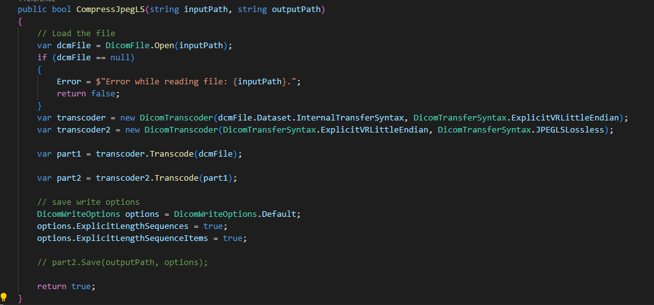Click the CompressJpegLS method name
This screenshot has width=654, height=305.
[x=110, y=10]
